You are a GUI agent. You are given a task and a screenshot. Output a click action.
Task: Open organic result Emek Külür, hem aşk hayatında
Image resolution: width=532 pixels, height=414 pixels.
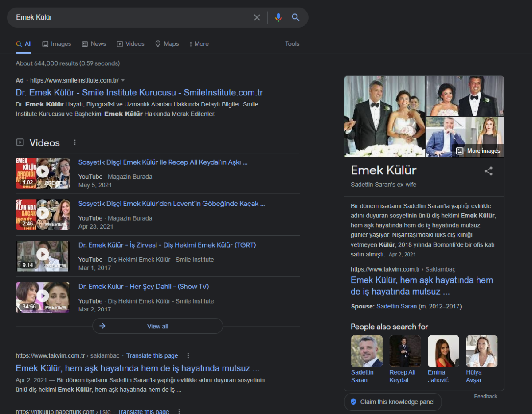click(x=137, y=368)
